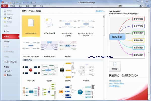Switch to the 插入 ribbon tab
The width and height of the screenshot is (151, 101).
pyautogui.click(x=20, y=6)
